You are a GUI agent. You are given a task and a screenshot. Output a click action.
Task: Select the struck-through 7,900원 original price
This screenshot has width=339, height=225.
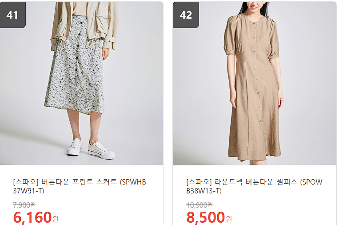point(24,205)
